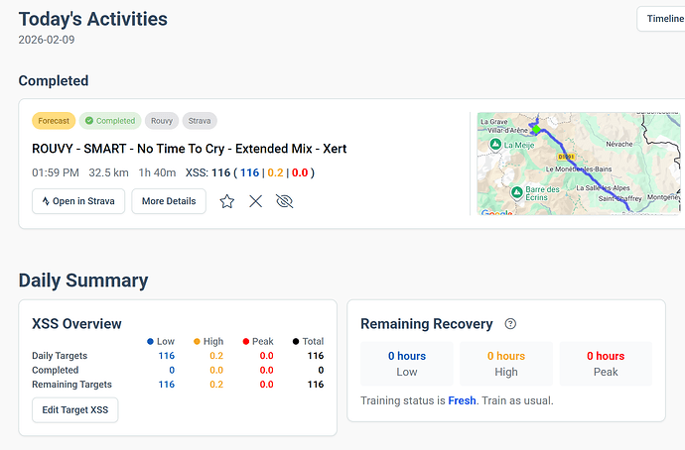Remove the activity with the X icon
685x450 pixels.
point(255,201)
